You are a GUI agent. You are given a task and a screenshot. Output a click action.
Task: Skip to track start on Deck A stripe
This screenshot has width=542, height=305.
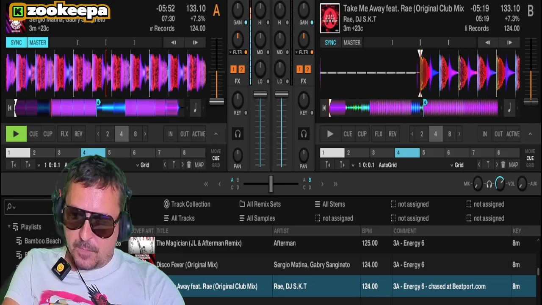tap(9, 108)
